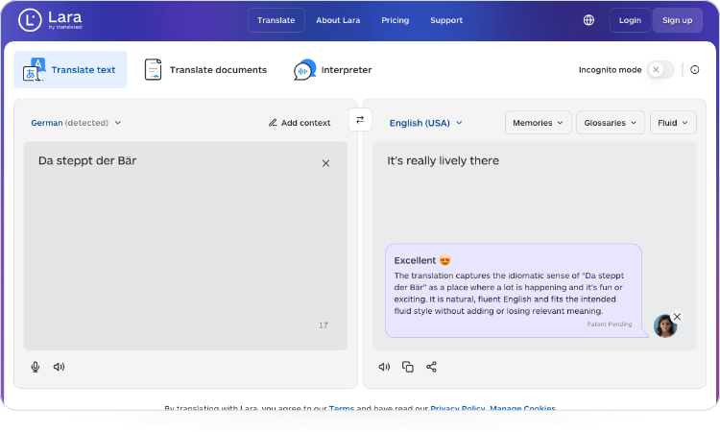Switch to the Interpreter tab
720x432 pixels.
pos(332,70)
